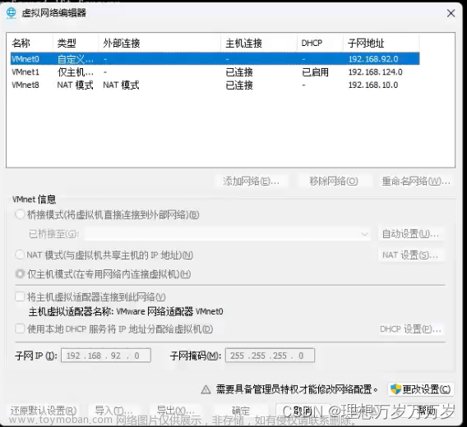This screenshot has width=467, height=427.
Task: Click the 子网地址 column header
Action: tap(381, 44)
